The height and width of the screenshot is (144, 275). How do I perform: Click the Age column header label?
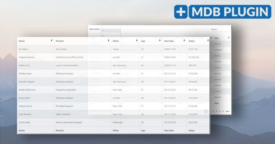143,41
